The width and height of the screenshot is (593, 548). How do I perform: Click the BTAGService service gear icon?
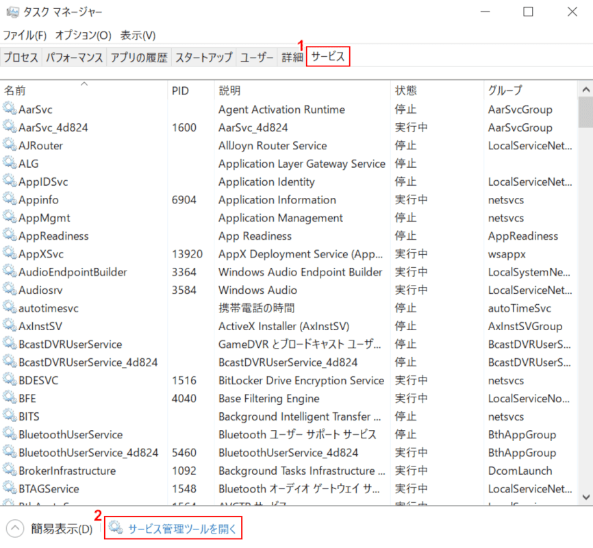click(x=10, y=488)
